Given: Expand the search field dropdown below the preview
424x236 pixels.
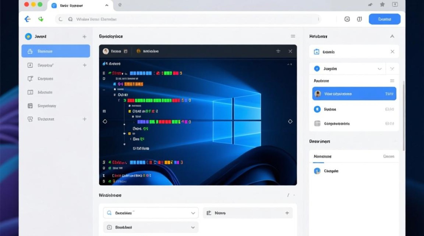Looking at the screenshot, I should (x=193, y=213).
